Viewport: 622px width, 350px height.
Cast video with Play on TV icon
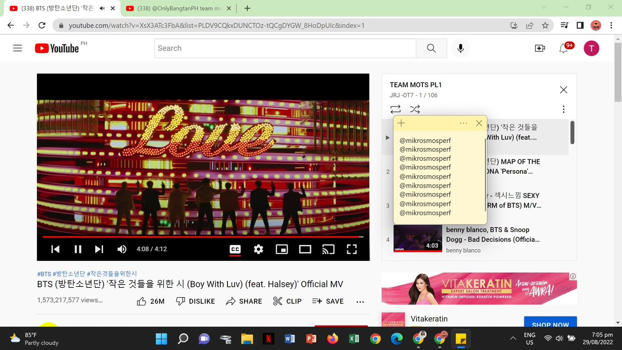(328, 249)
